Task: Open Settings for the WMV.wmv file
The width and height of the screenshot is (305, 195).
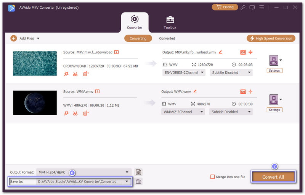Action: pos(274,110)
